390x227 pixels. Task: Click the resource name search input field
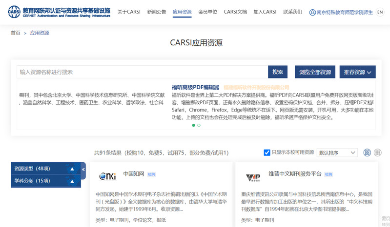pos(142,72)
